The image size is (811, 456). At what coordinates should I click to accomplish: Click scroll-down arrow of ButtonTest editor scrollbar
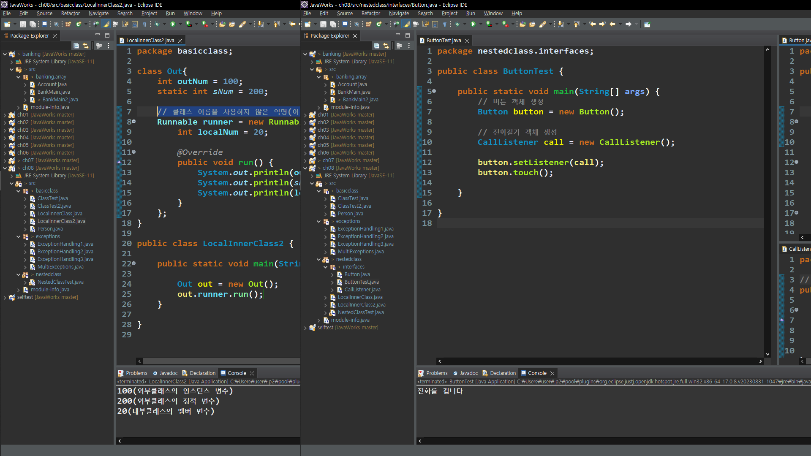tap(767, 354)
